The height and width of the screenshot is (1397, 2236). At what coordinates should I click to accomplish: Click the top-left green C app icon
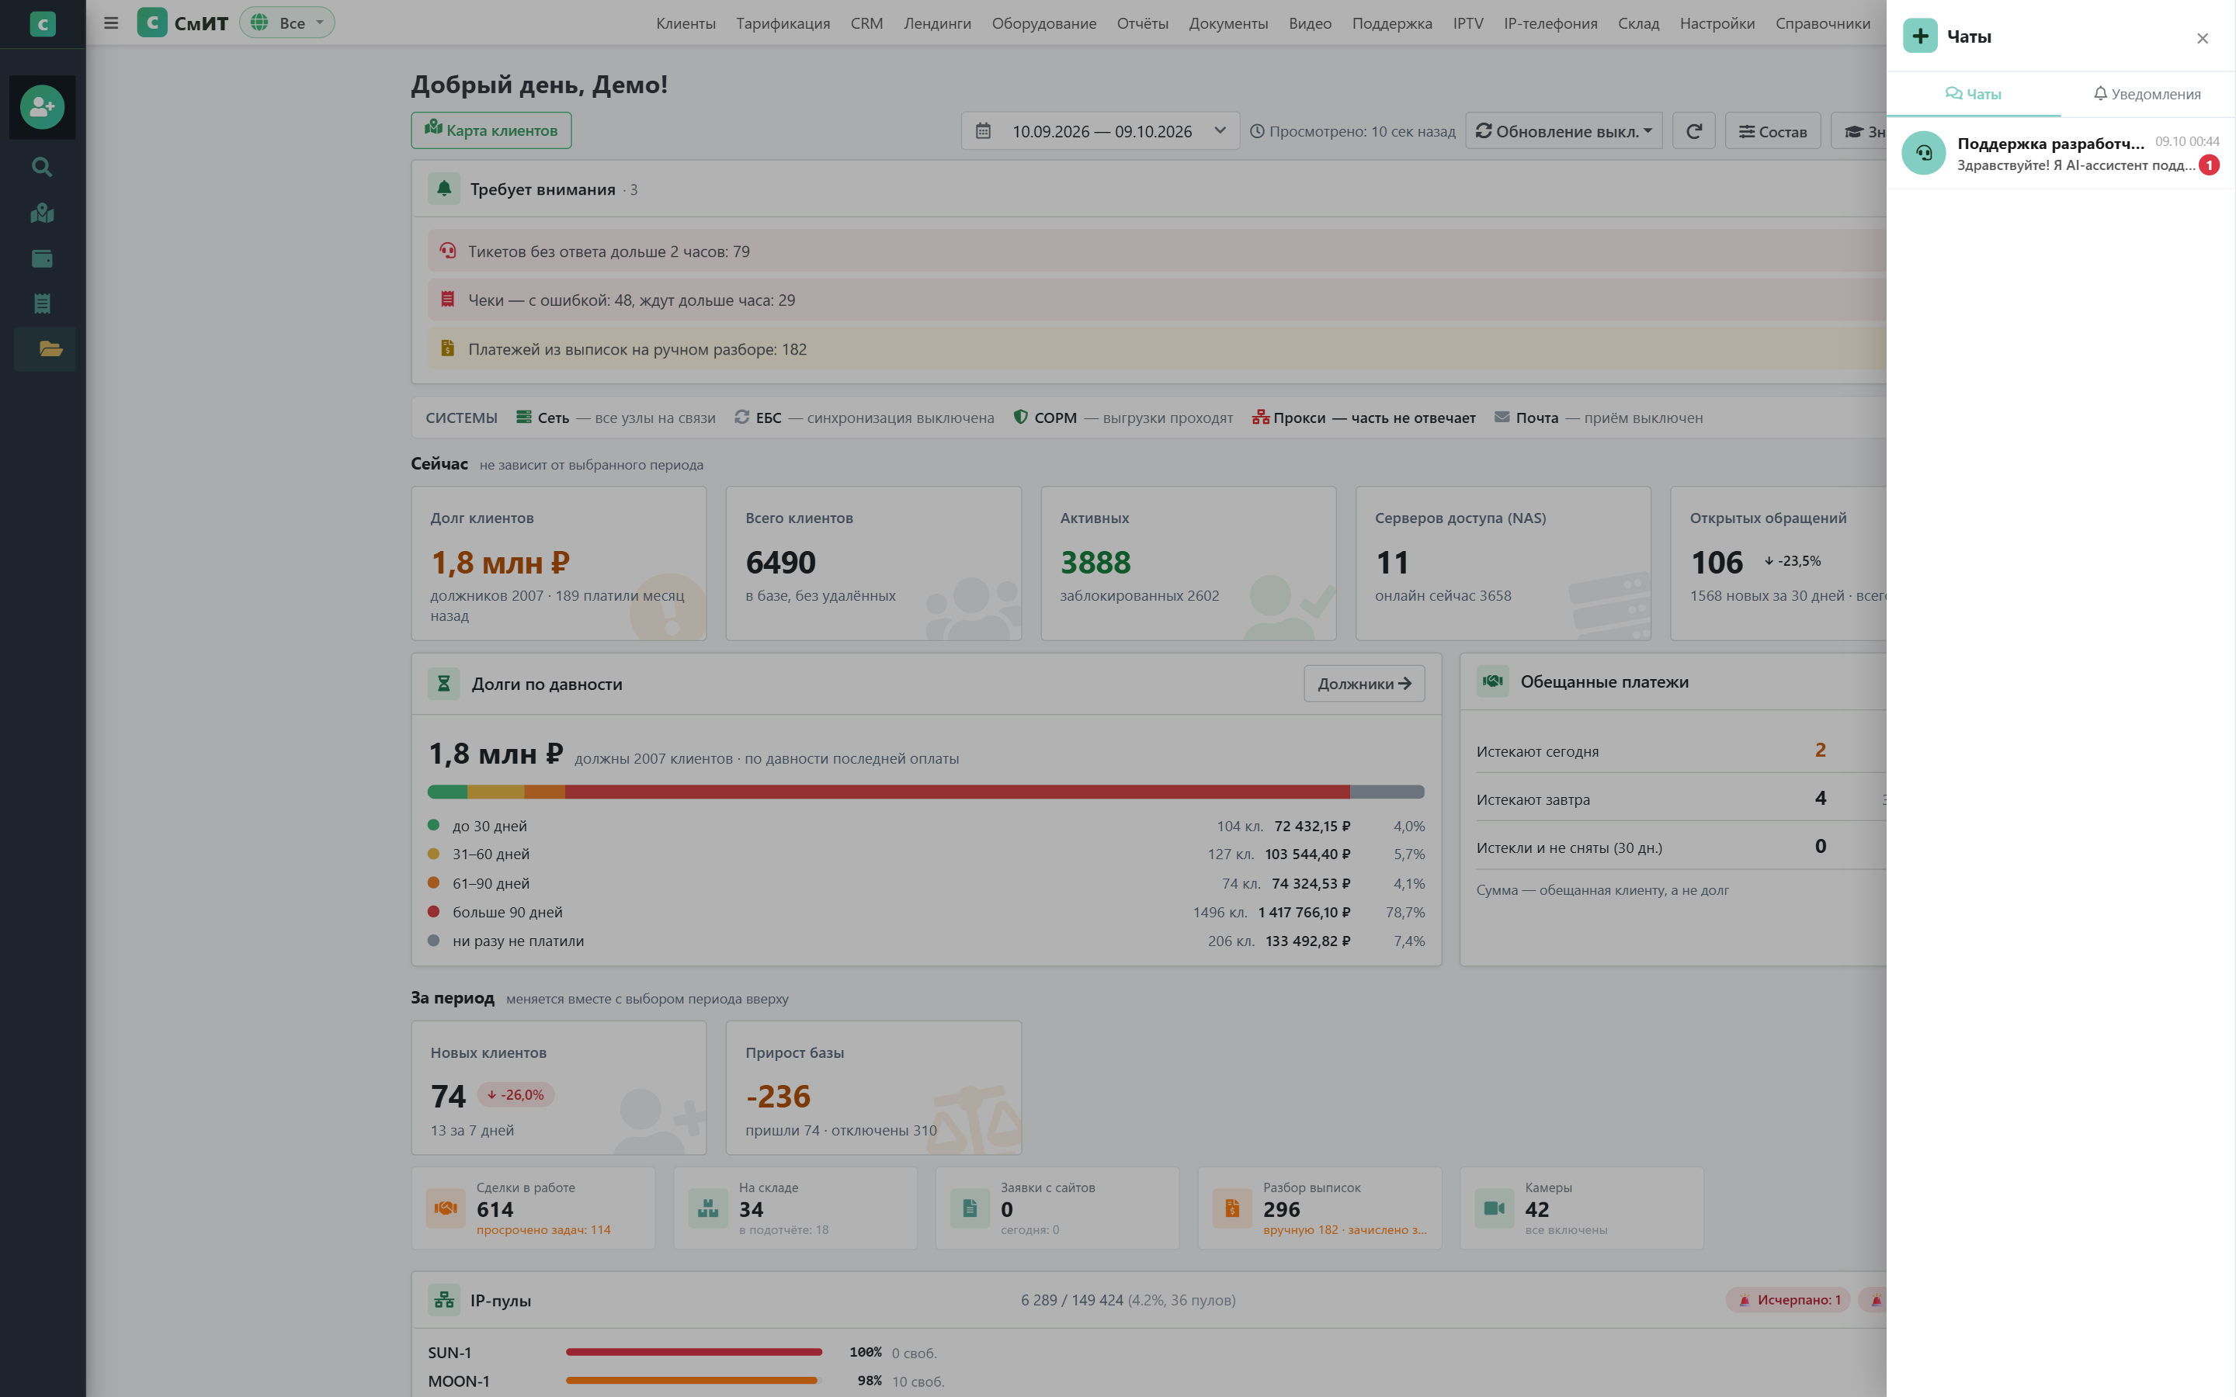coord(43,24)
